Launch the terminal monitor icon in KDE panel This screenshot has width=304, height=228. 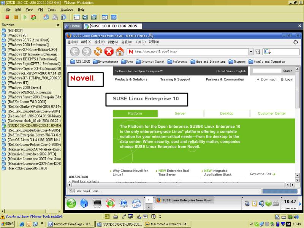(x=97, y=203)
